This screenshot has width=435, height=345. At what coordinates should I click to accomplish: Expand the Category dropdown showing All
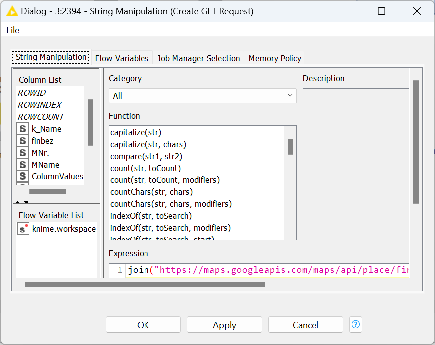[202, 96]
